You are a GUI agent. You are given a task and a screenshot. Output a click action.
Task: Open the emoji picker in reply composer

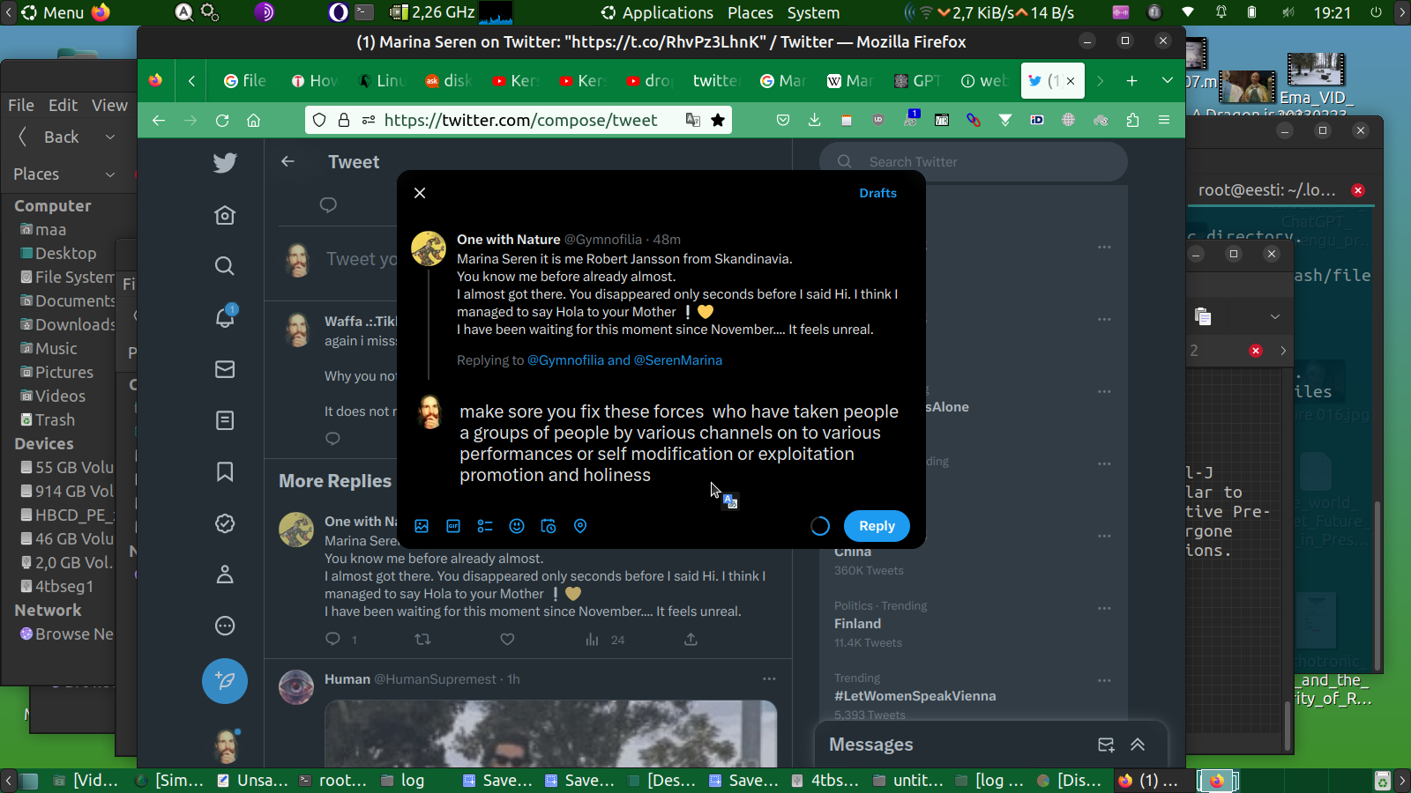517,526
